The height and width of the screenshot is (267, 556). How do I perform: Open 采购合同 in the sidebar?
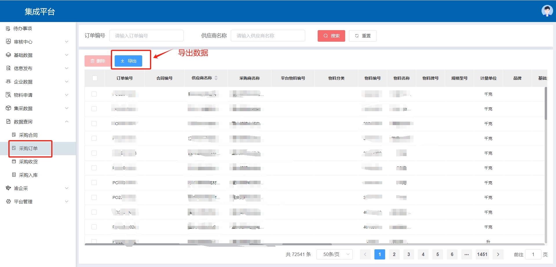(28, 135)
